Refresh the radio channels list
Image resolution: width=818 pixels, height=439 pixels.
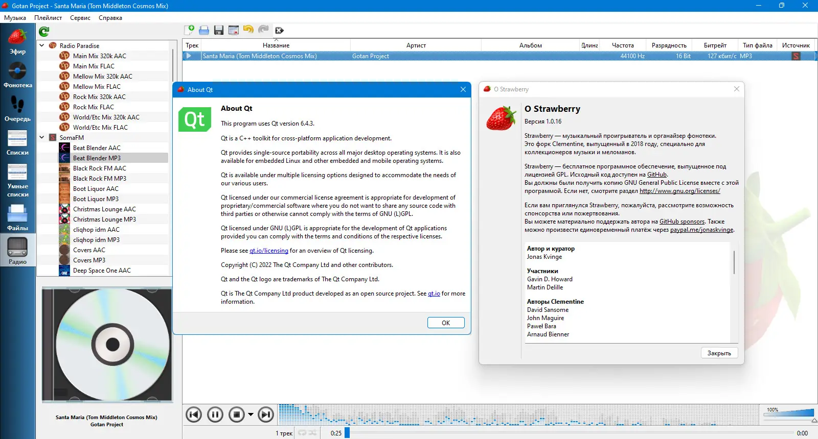click(x=44, y=32)
